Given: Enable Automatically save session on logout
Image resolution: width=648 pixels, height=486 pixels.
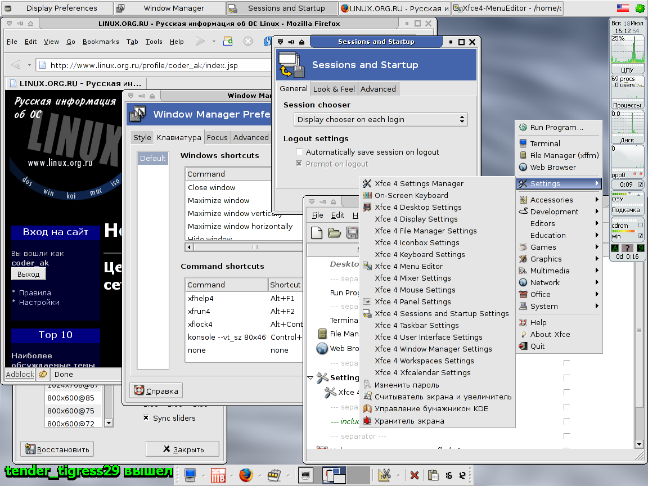Looking at the screenshot, I should pos(299,152).
